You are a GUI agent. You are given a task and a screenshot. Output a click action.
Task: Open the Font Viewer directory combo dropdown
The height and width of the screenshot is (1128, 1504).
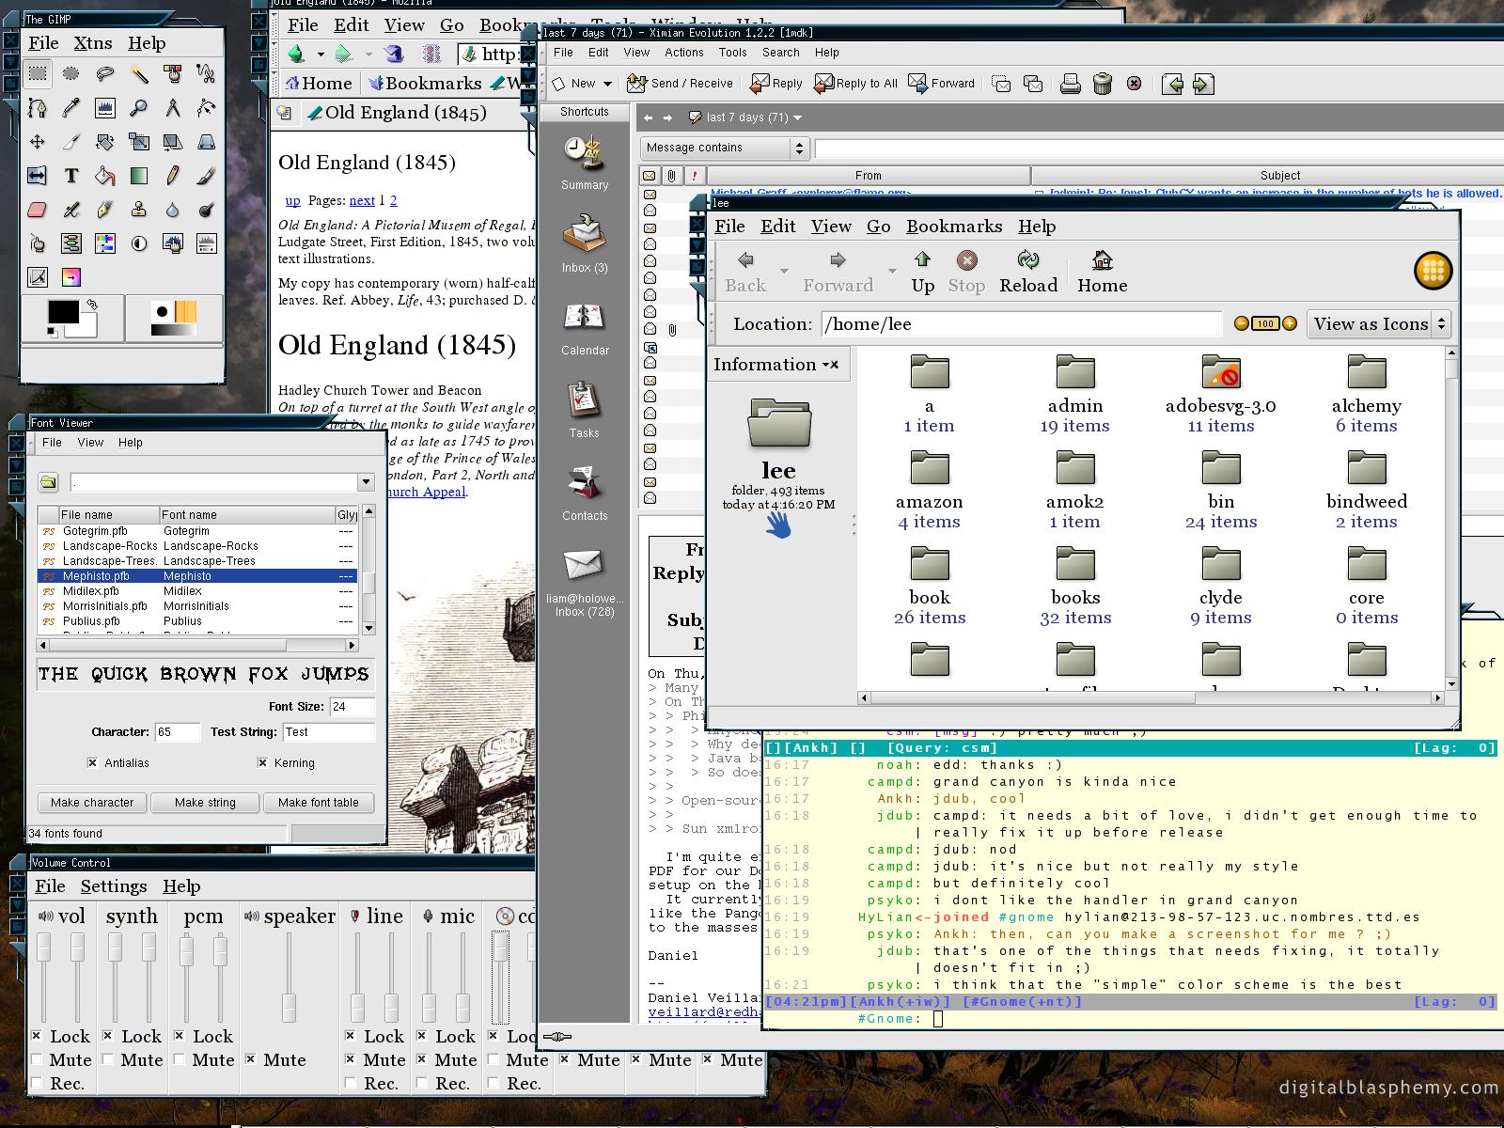pyautogui.click(x=366, y=482)
